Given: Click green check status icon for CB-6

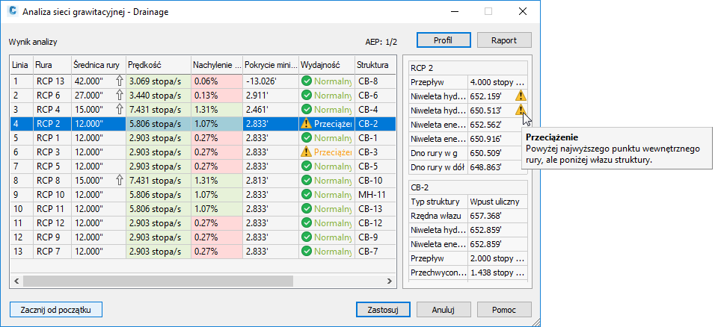Looking at the screenshot, I should tap(307, 96).
